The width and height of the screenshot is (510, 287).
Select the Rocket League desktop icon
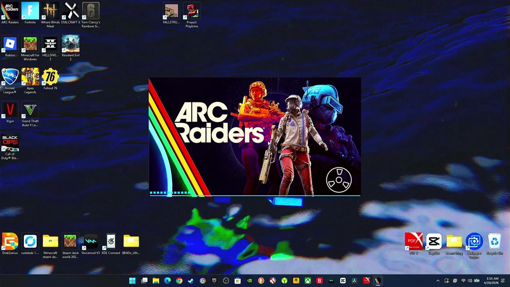tap(10, 81)
